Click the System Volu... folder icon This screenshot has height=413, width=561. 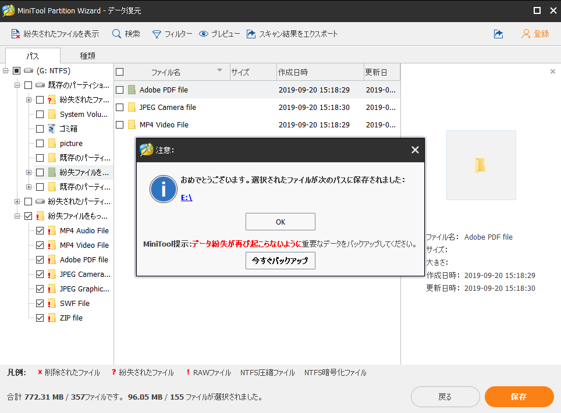[x=52, y=114]
